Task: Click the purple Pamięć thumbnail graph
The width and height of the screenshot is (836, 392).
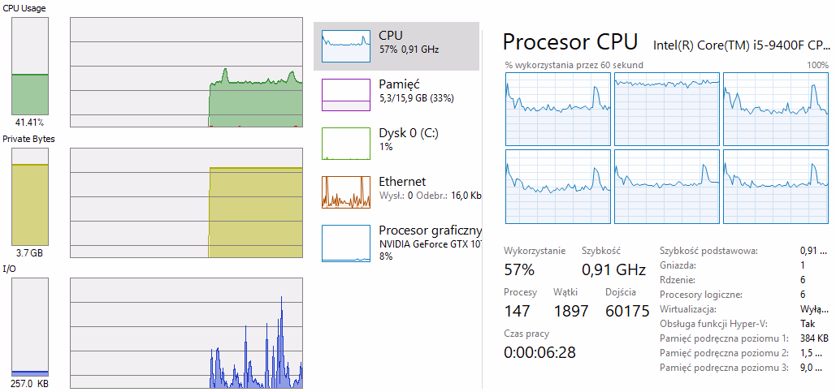Action: point(346,94)
